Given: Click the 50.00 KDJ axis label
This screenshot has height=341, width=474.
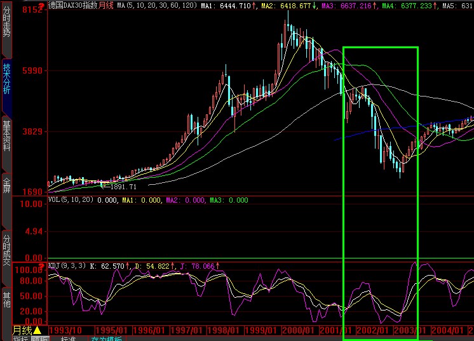Looking at the screenshot, I should coord(31,296).
